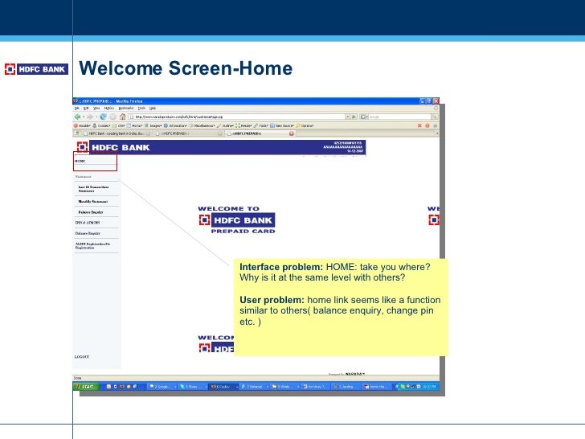Switch to the HDFC Bank Leading Bank tab

click(117, 133)
